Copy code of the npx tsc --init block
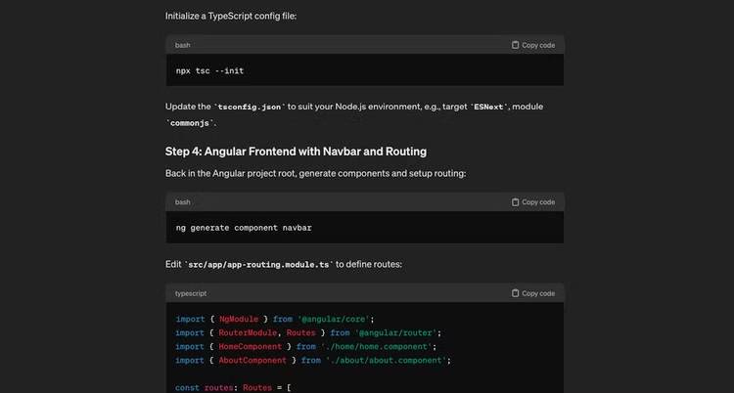This screenshot has width=734, height=393. point(533,45)
